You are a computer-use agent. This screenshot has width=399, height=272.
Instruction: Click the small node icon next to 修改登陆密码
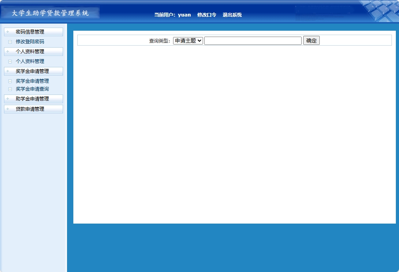pyautogui.click(x=10, y=41)
